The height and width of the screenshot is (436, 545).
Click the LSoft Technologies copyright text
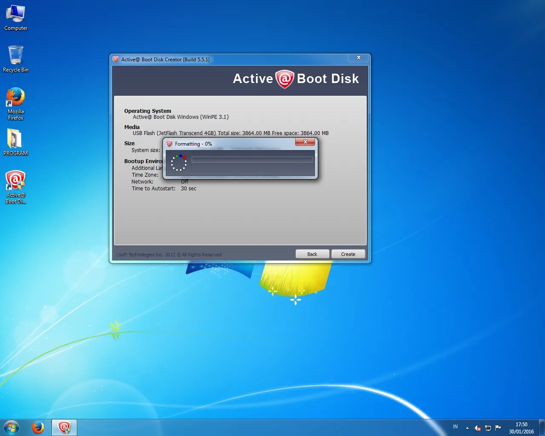(x=169, y=255)
